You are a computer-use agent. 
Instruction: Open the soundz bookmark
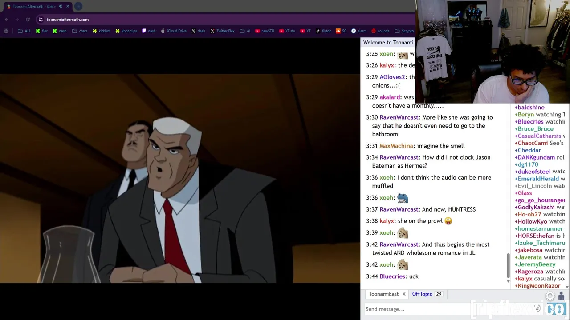(380, 31)
